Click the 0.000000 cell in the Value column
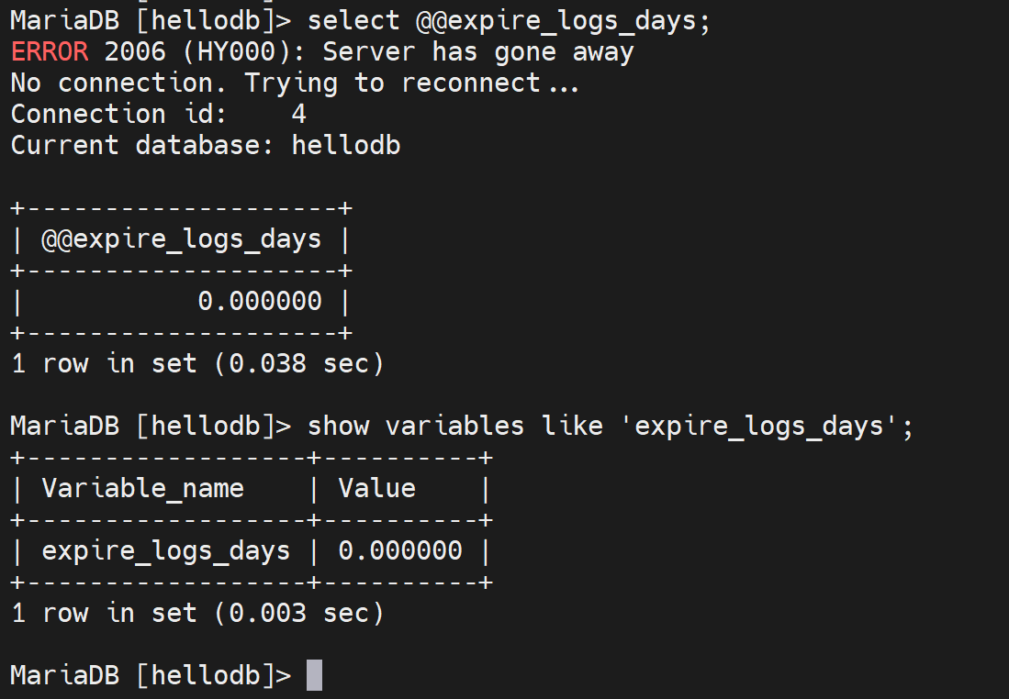Image resolution: width=1009 pixels, height=699 pixels. tap(400, 550)
